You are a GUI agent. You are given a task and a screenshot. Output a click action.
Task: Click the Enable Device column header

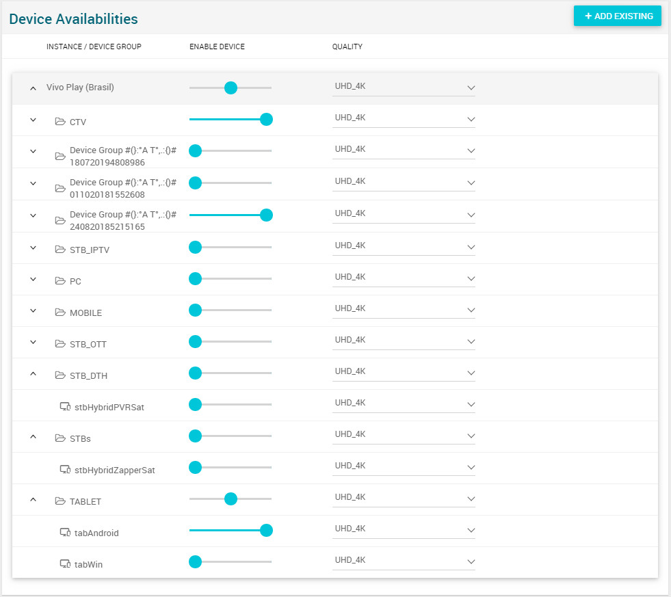pyautogui.click(x=217, y=47)
